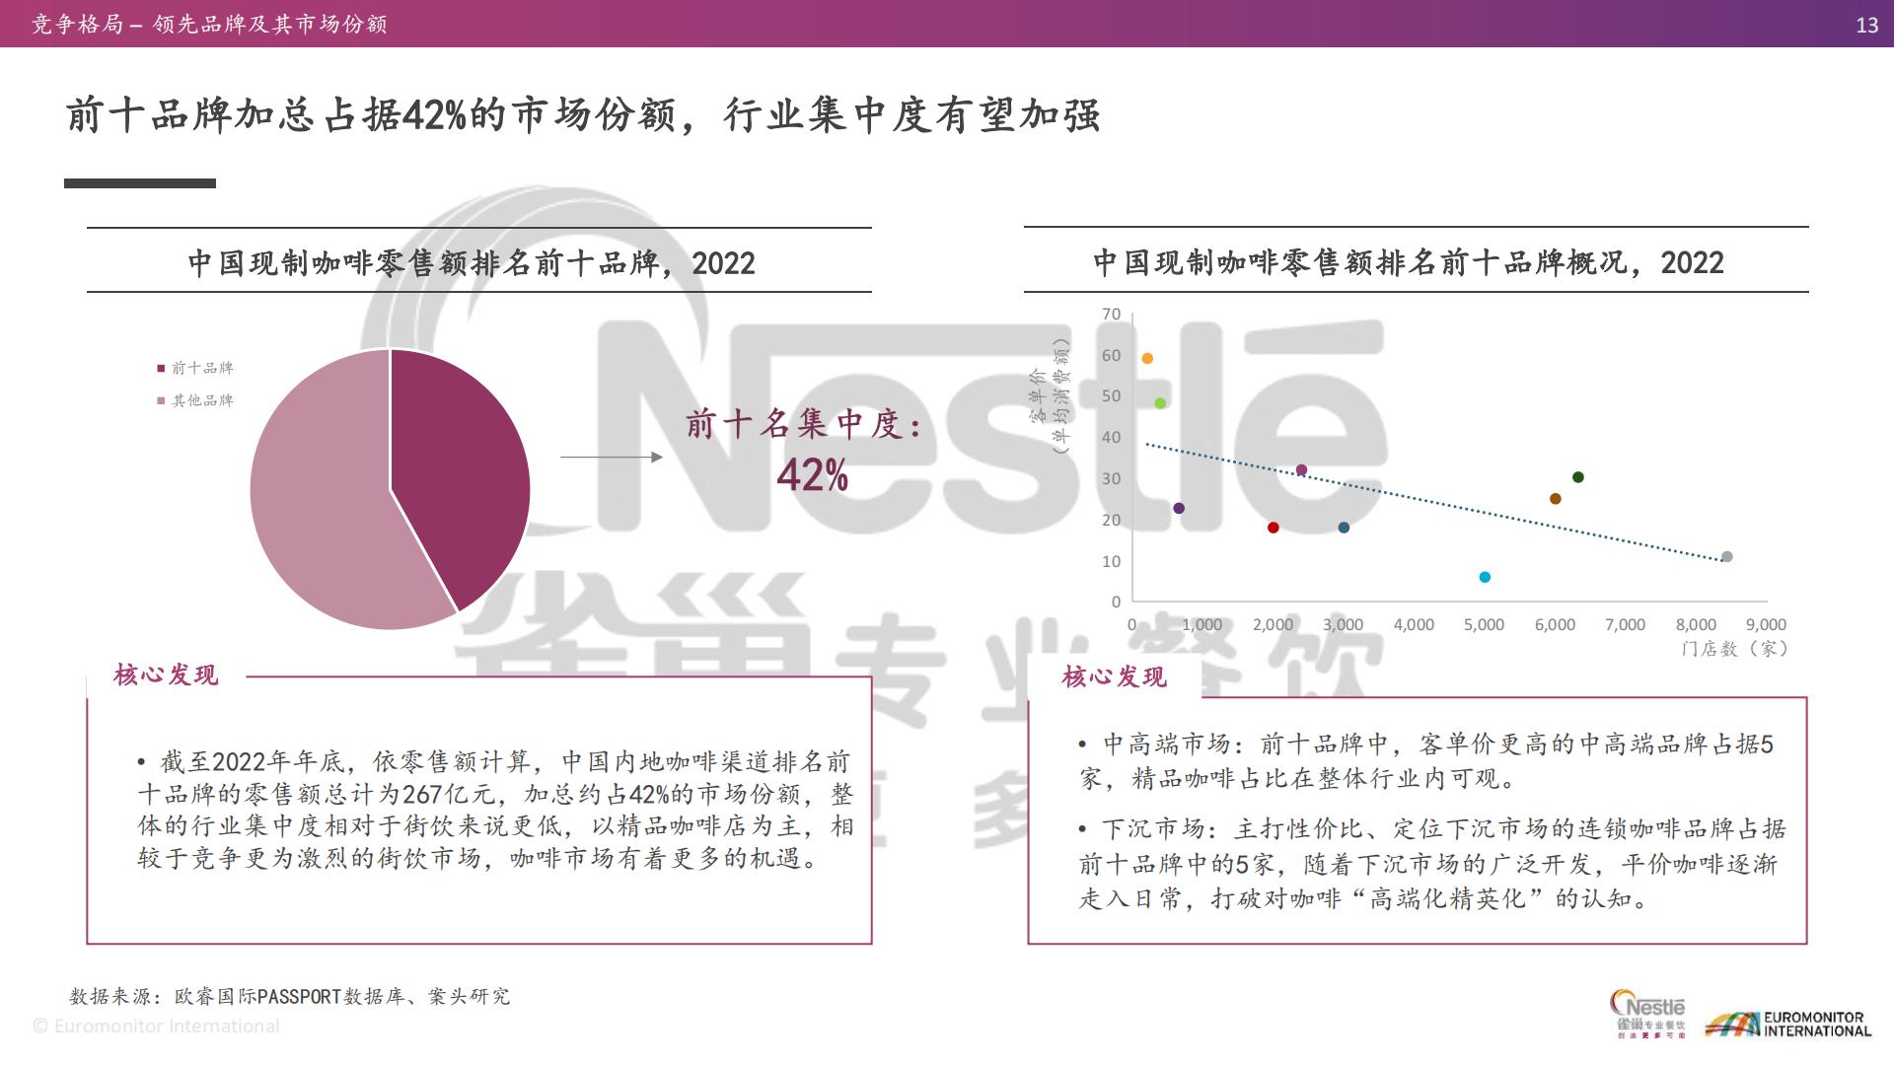Click the arrow pointing to 前十名集中度
The height and width of the screenshot is (1065, 1894).
612,457
